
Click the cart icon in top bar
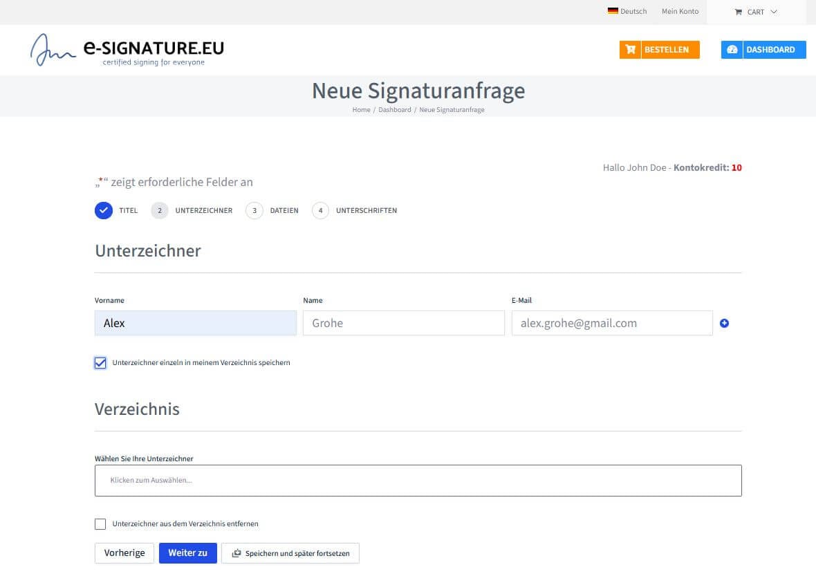738,12
